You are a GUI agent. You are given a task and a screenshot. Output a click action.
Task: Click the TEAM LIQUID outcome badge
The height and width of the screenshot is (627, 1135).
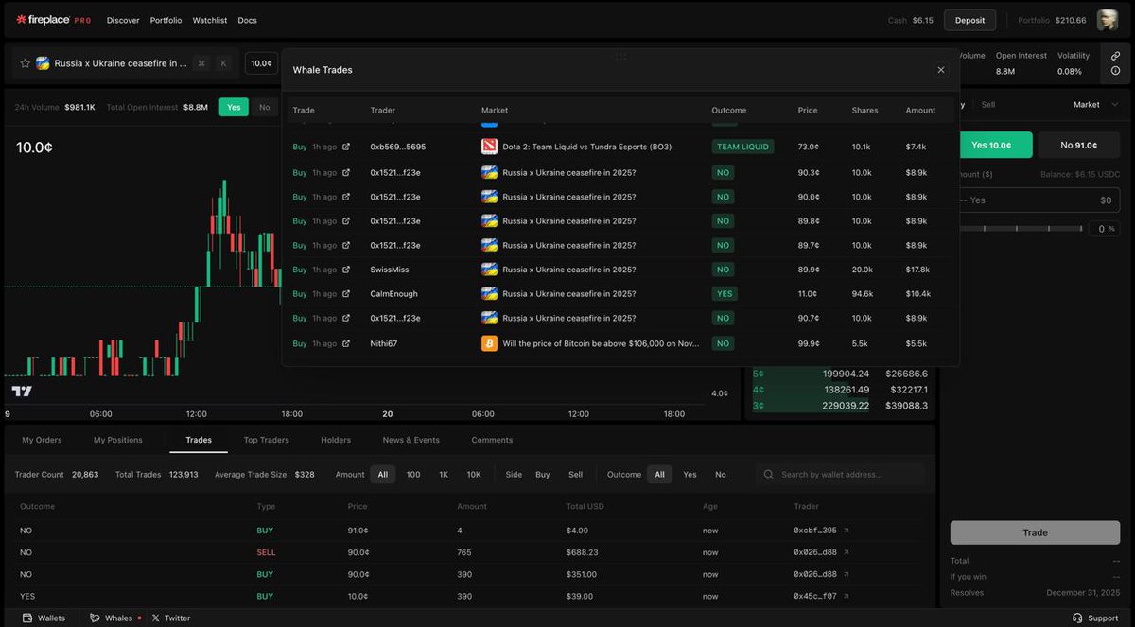coord(743,147)
